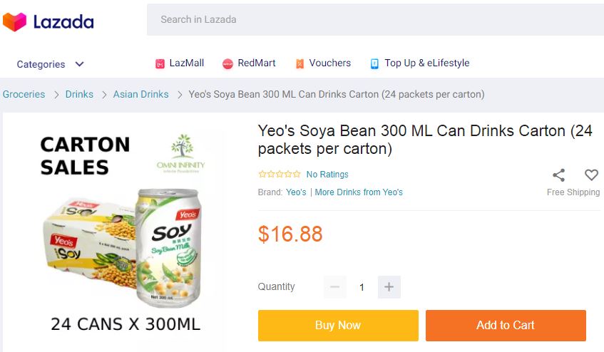The image size is (604, 352).
Task: Open LazMall via its pink icon
Action: click(160, 63)
